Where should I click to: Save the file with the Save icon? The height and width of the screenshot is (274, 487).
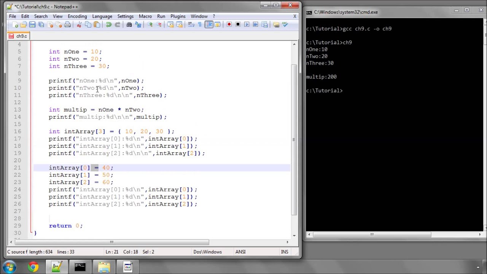[x=32, y=25]
